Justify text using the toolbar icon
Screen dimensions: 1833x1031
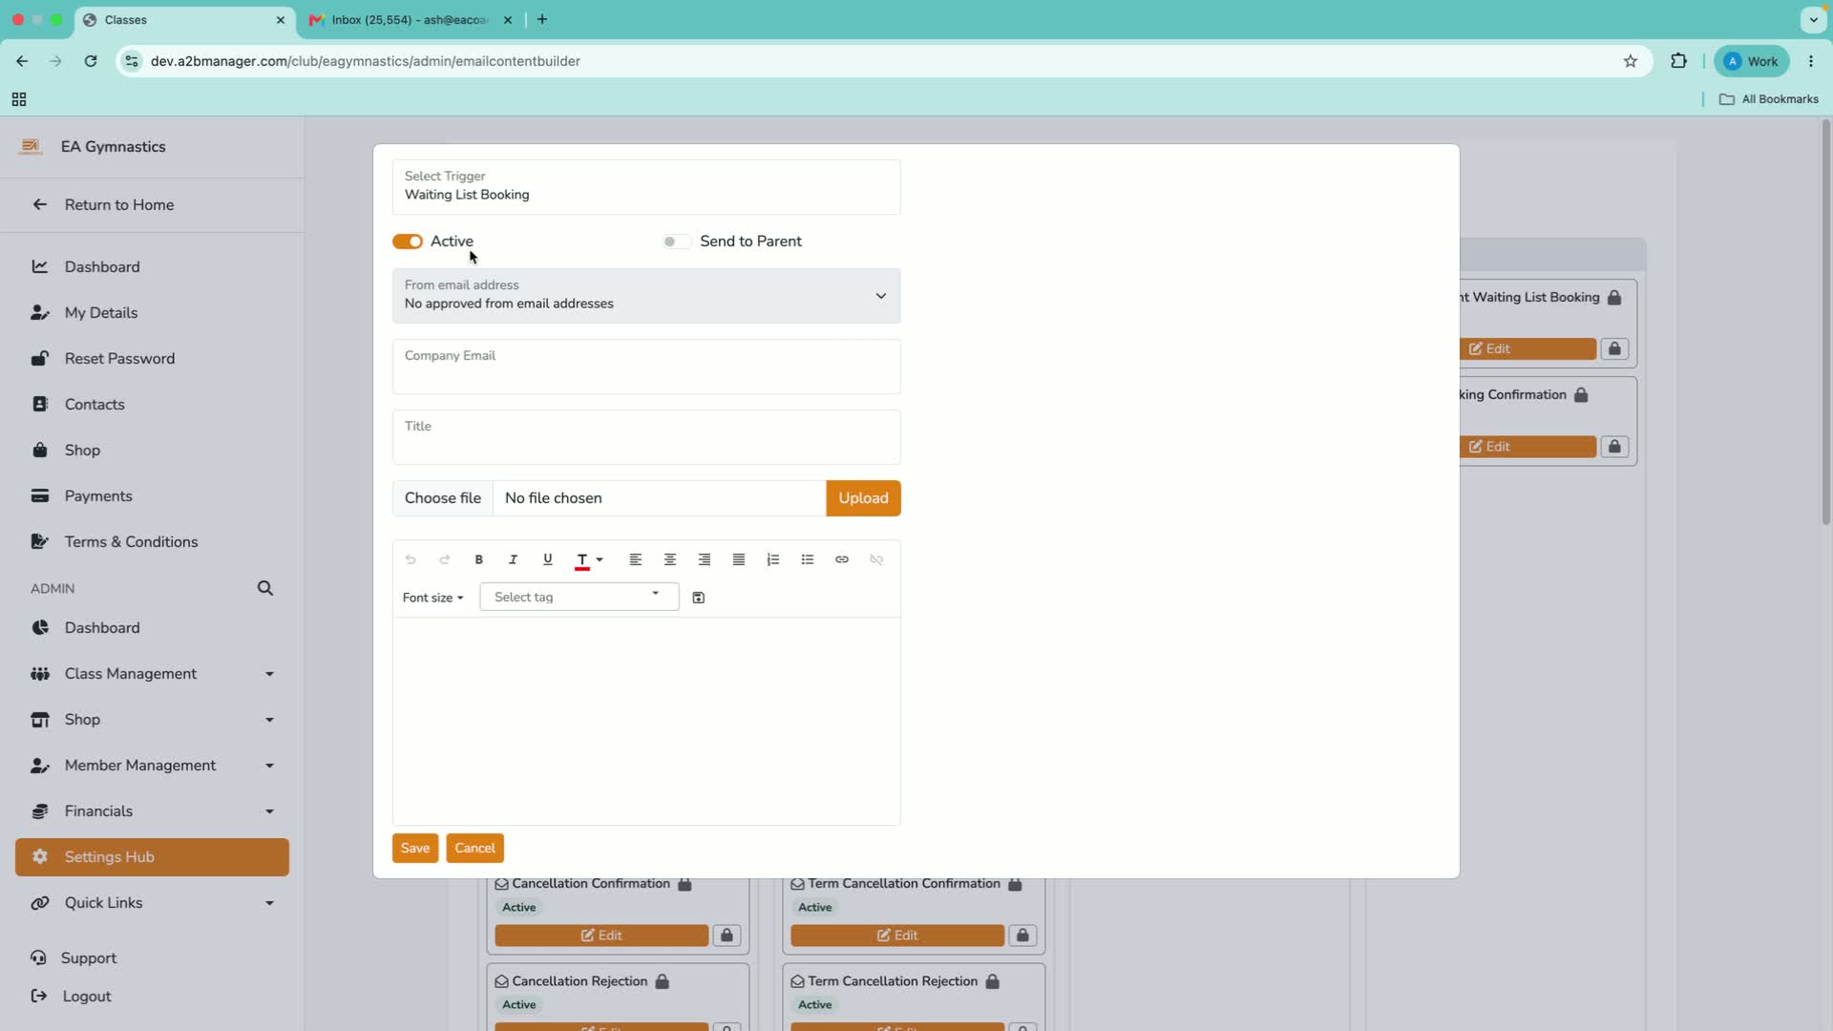739,559
